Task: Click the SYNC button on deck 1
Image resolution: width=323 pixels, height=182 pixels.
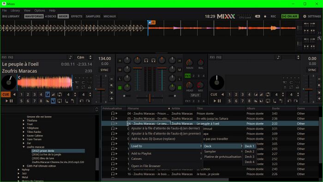Action: (104, 70)
